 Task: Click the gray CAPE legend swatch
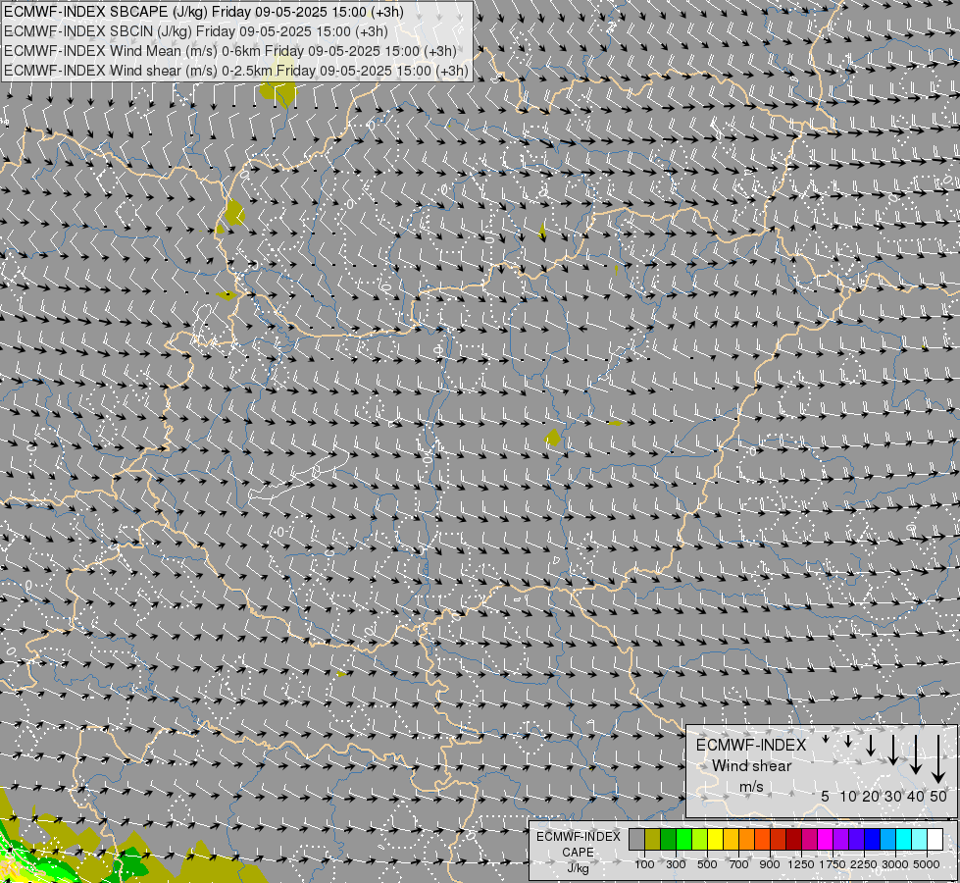click(x=637, y=839)
